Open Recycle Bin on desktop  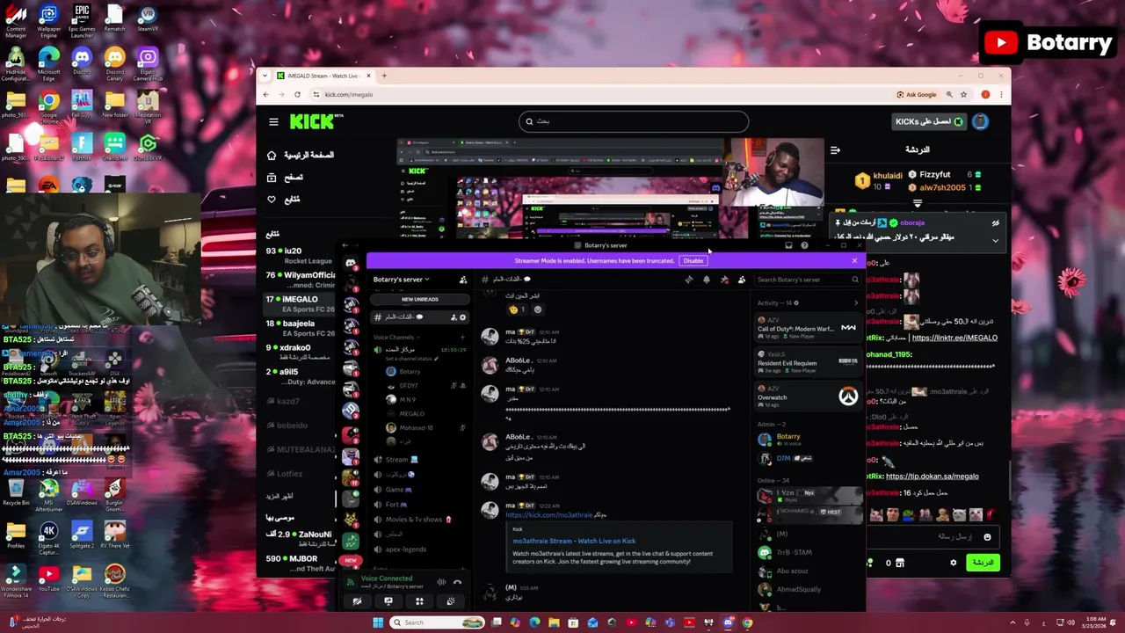point(16,491)
